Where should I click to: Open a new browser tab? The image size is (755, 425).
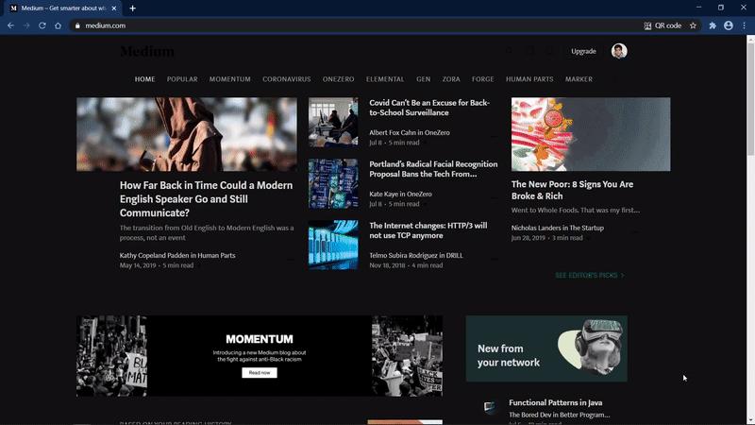[132, 8]
